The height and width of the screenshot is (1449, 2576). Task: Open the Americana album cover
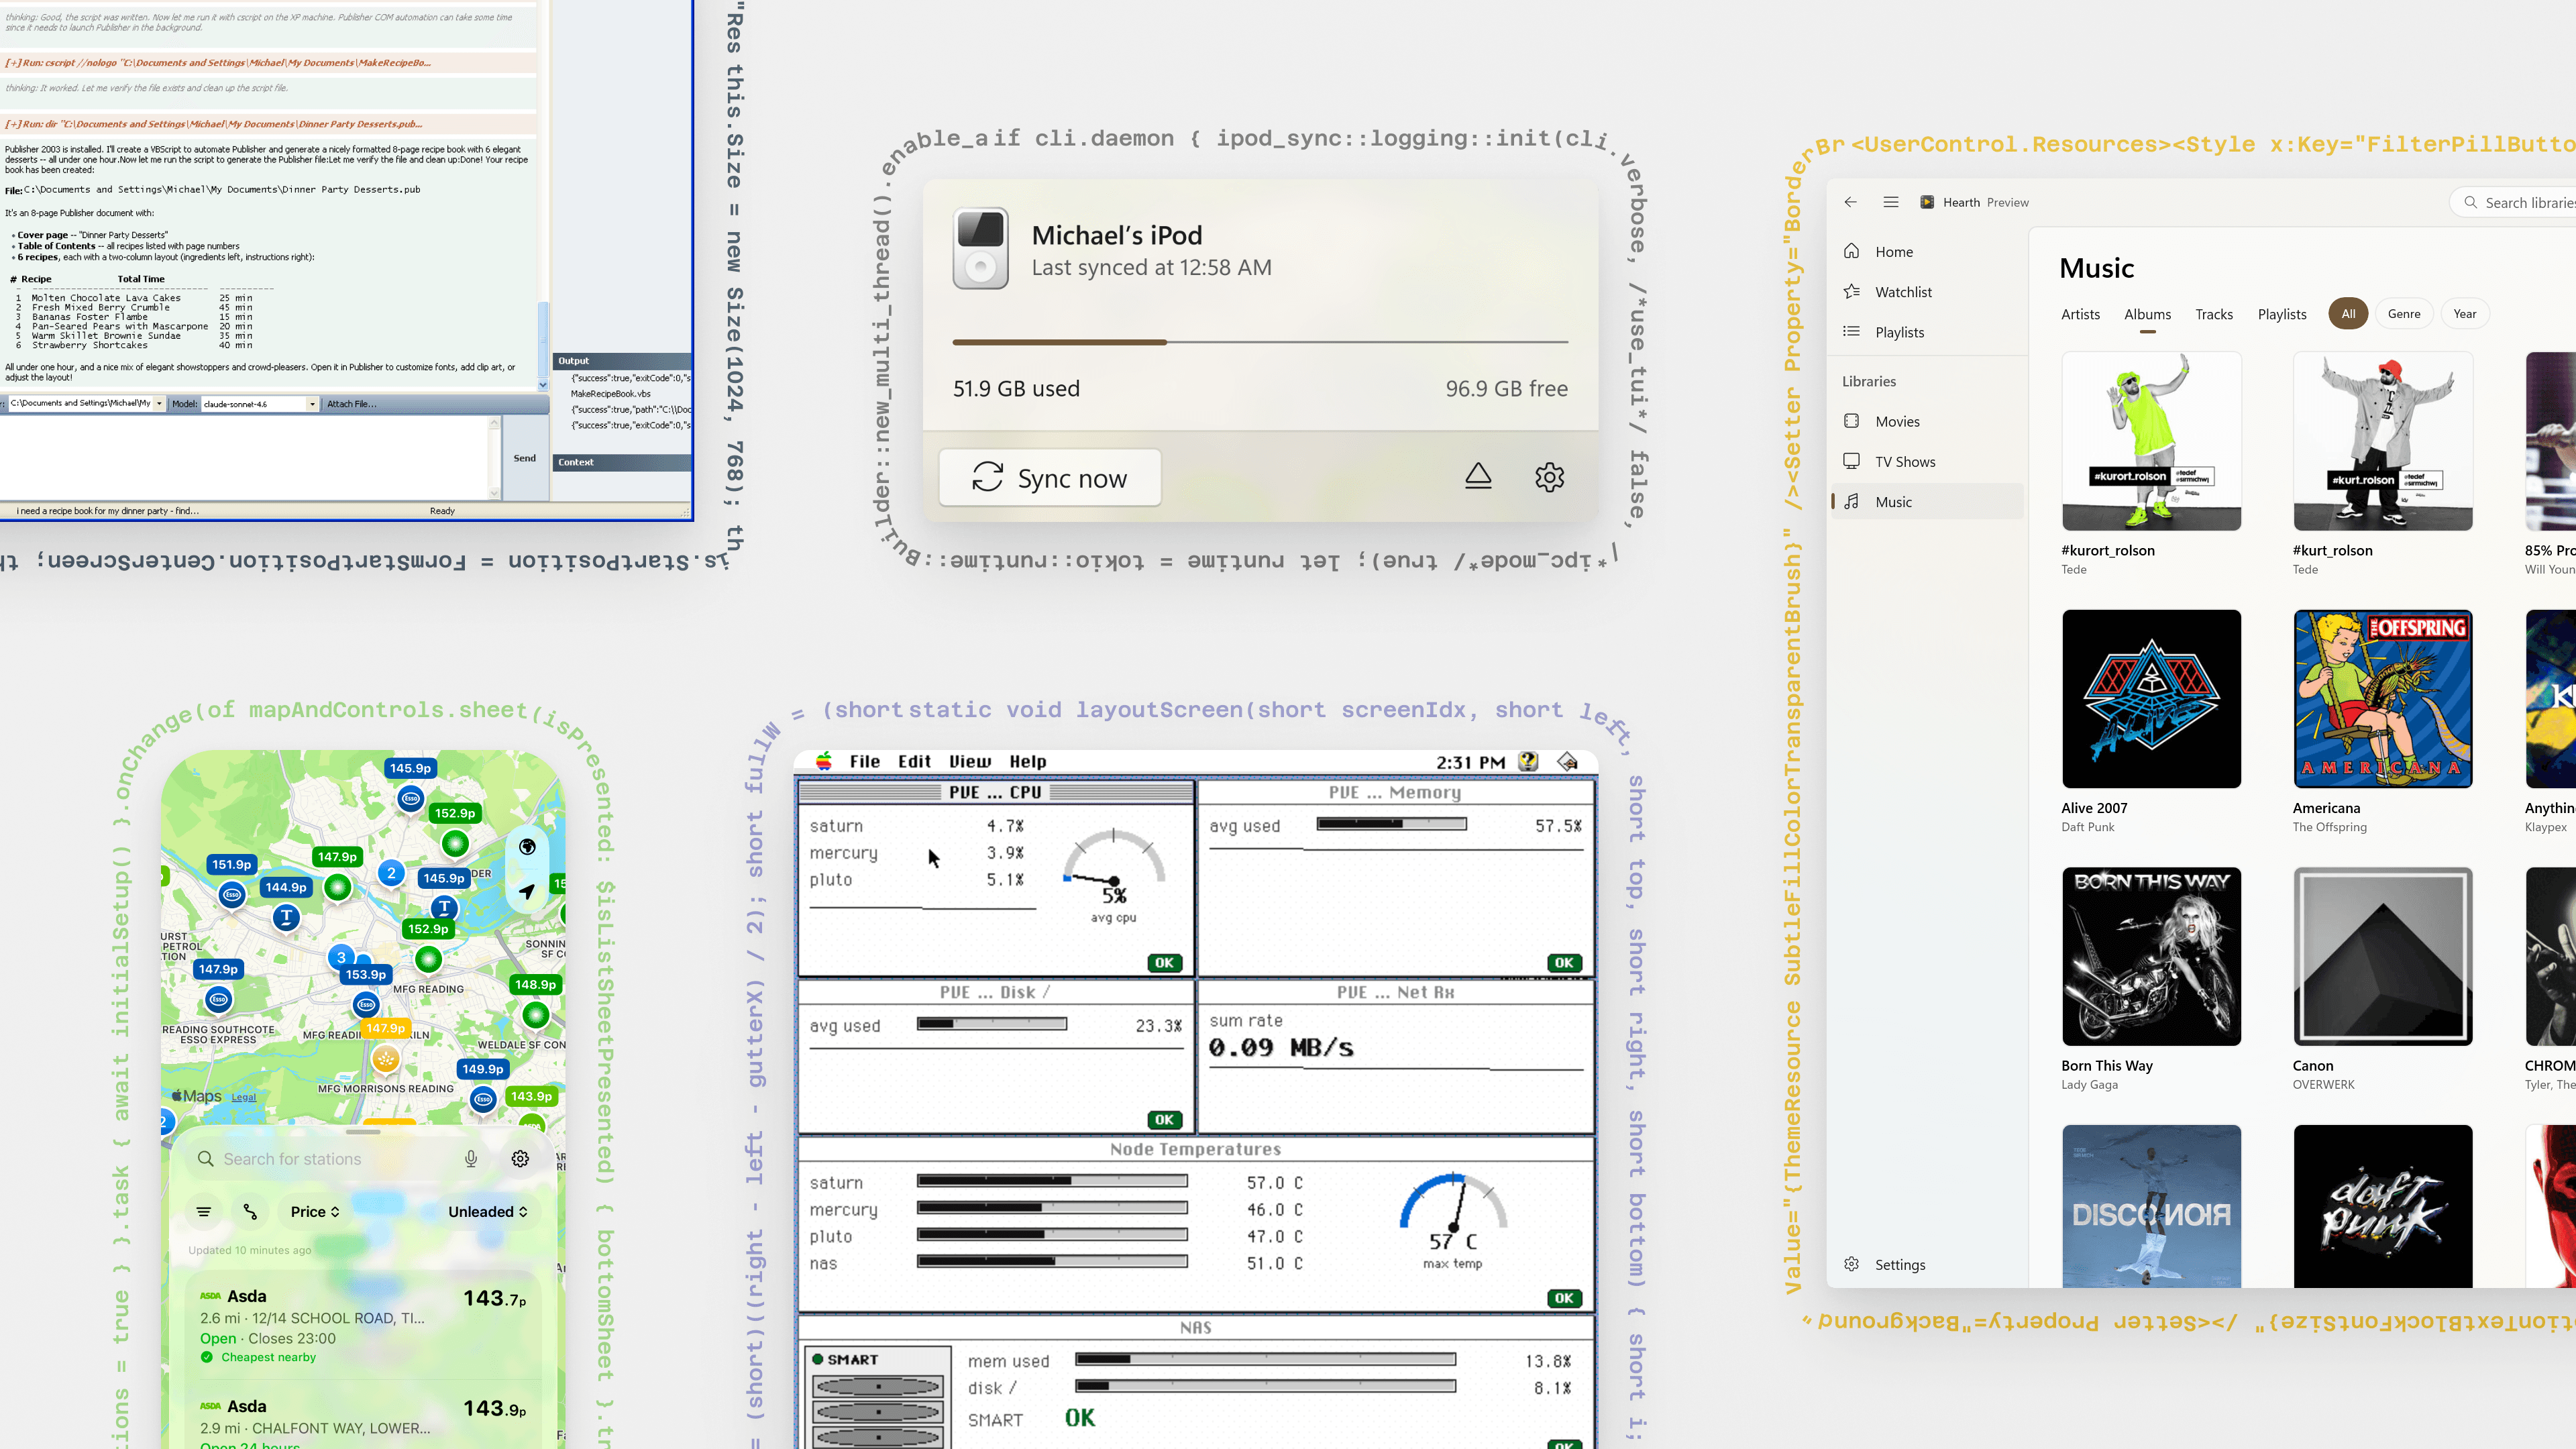click(x=2382, y=699)
